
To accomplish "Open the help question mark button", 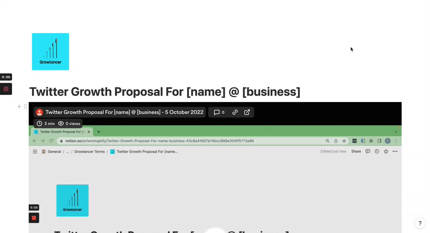I will (x=420, y=223).
